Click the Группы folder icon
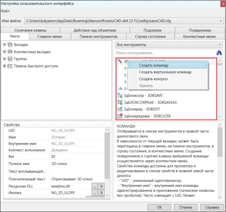Viewport: 226px width, 212px height. (10, 59)
